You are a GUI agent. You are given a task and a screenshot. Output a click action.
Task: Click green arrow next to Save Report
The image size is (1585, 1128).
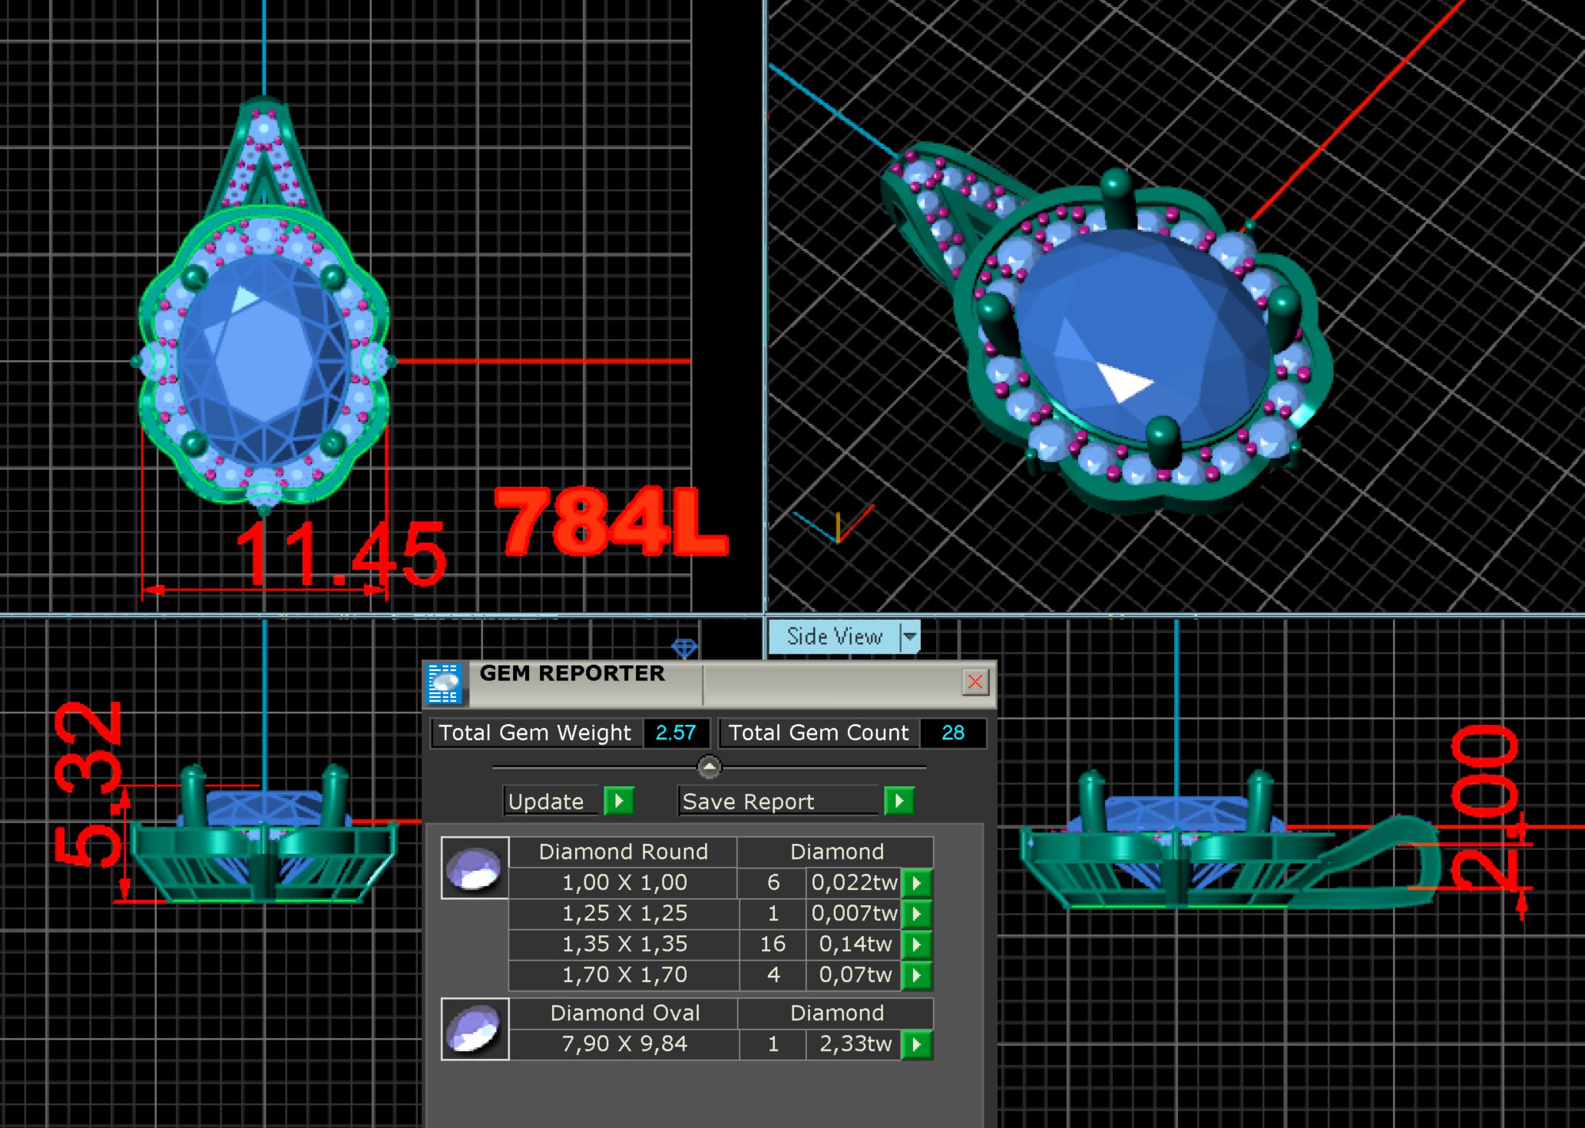coord(898,801)
